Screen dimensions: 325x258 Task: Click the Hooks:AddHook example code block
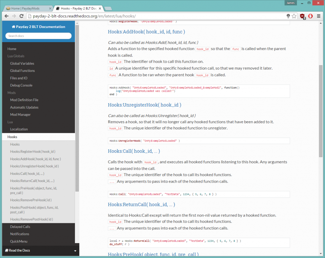[x=199, y=91]
